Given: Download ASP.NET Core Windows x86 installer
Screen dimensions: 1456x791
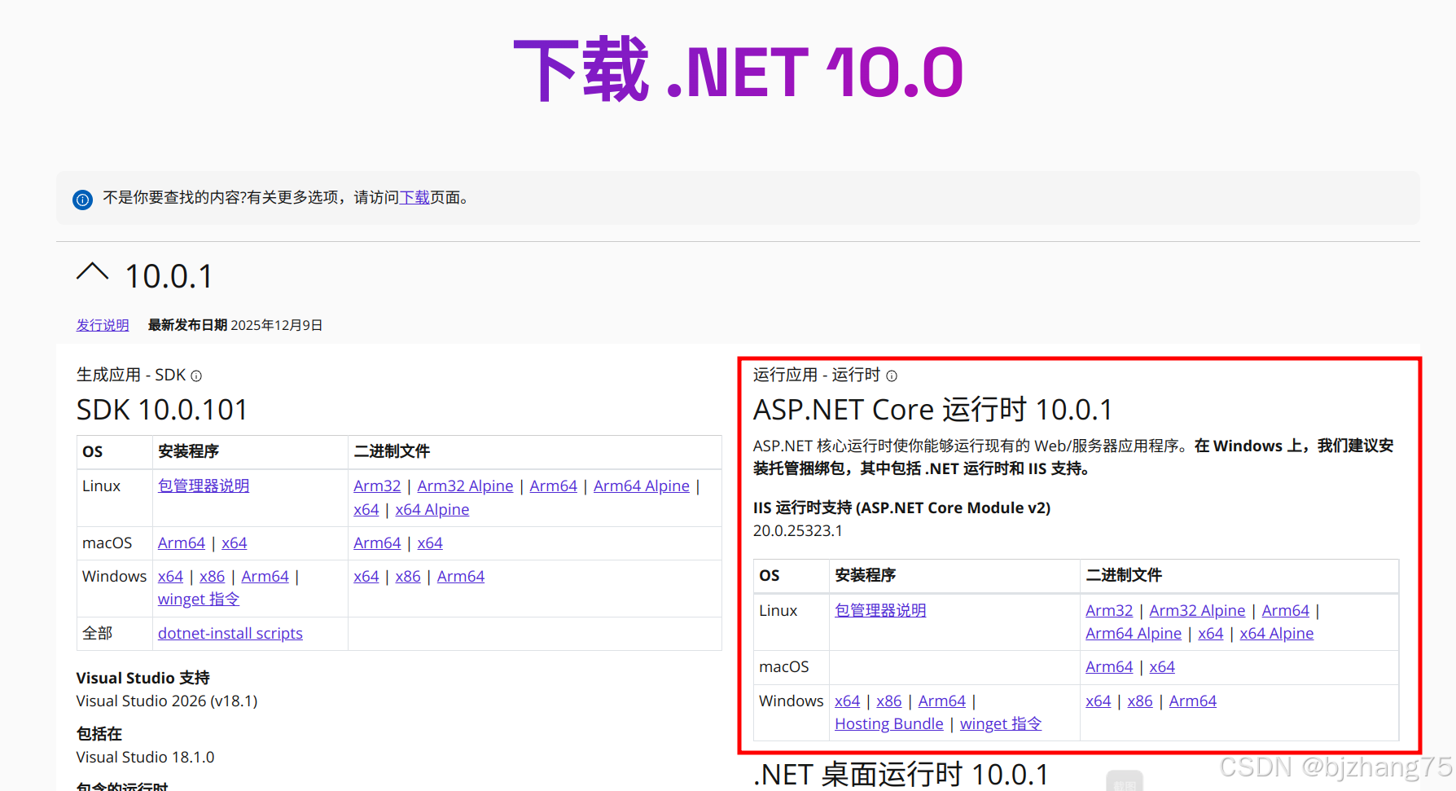Looking at the screenshot, I should coord(889,701).
